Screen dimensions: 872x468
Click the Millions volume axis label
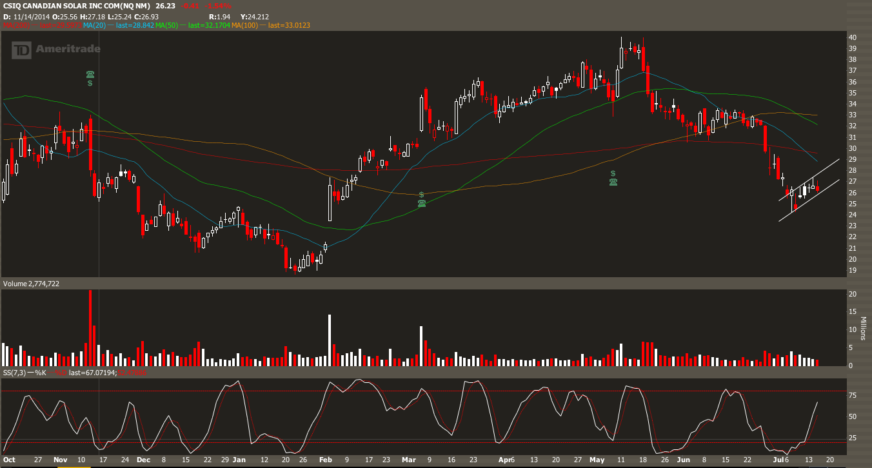click(863, 329)
